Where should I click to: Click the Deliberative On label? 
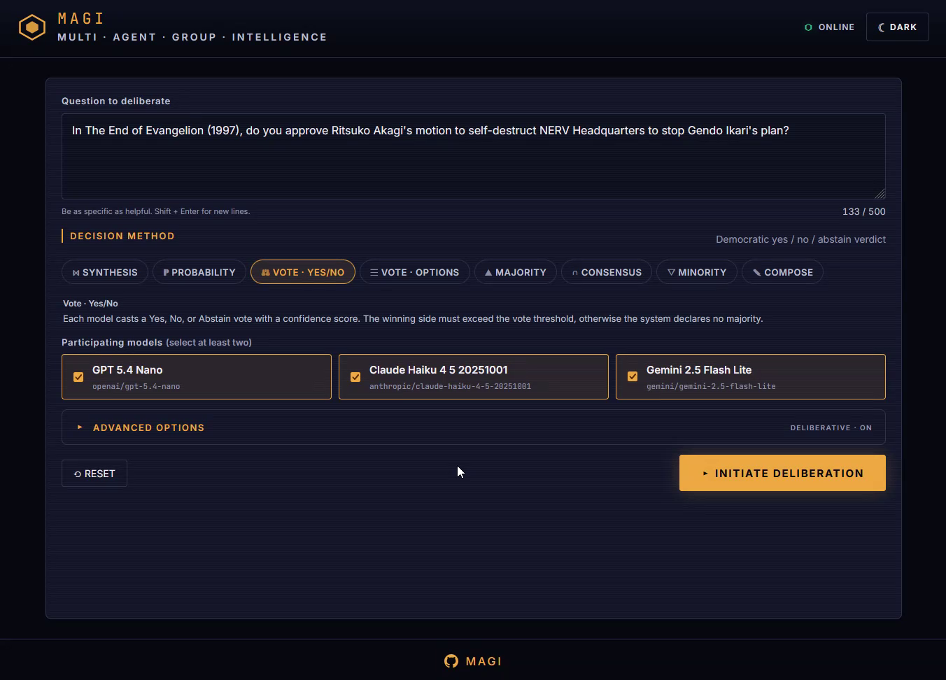831,427
